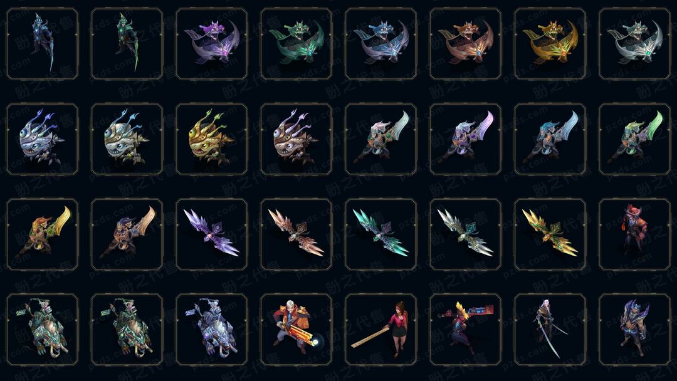Select the blue hooded assassin skin thumbnail
The height and width of the screenshot is (381, 677).
pos(43,44)
